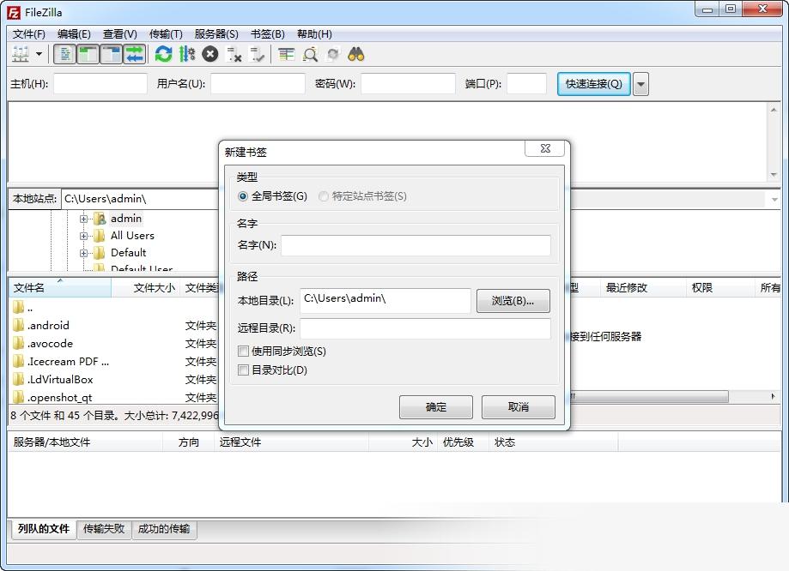
Task: Toggle message log display icon
Action: [65, 54]
